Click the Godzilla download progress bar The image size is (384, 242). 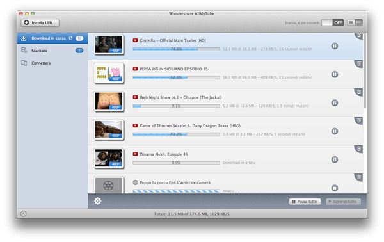[x=177, y=49]
